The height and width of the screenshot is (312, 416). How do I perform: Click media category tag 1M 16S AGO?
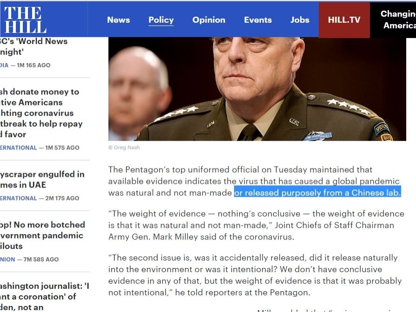[4, 65]
